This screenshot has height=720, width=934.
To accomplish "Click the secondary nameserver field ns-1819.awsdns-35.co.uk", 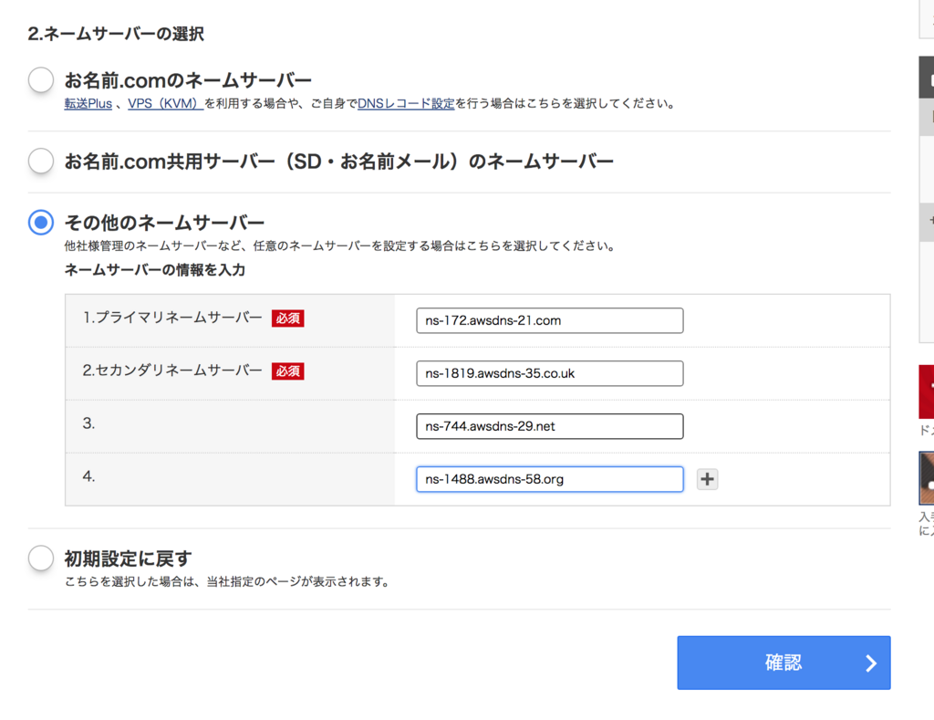I will (x=549, y=373).
